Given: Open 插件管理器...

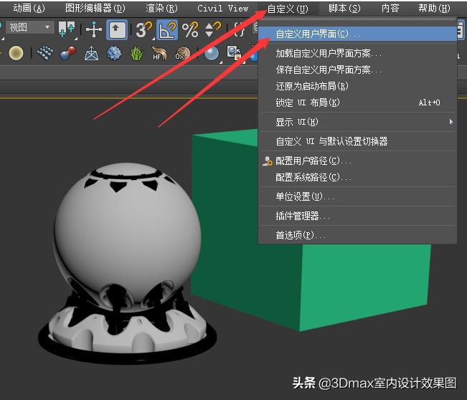Looking at the screenshot, I should tap(357, 216).
